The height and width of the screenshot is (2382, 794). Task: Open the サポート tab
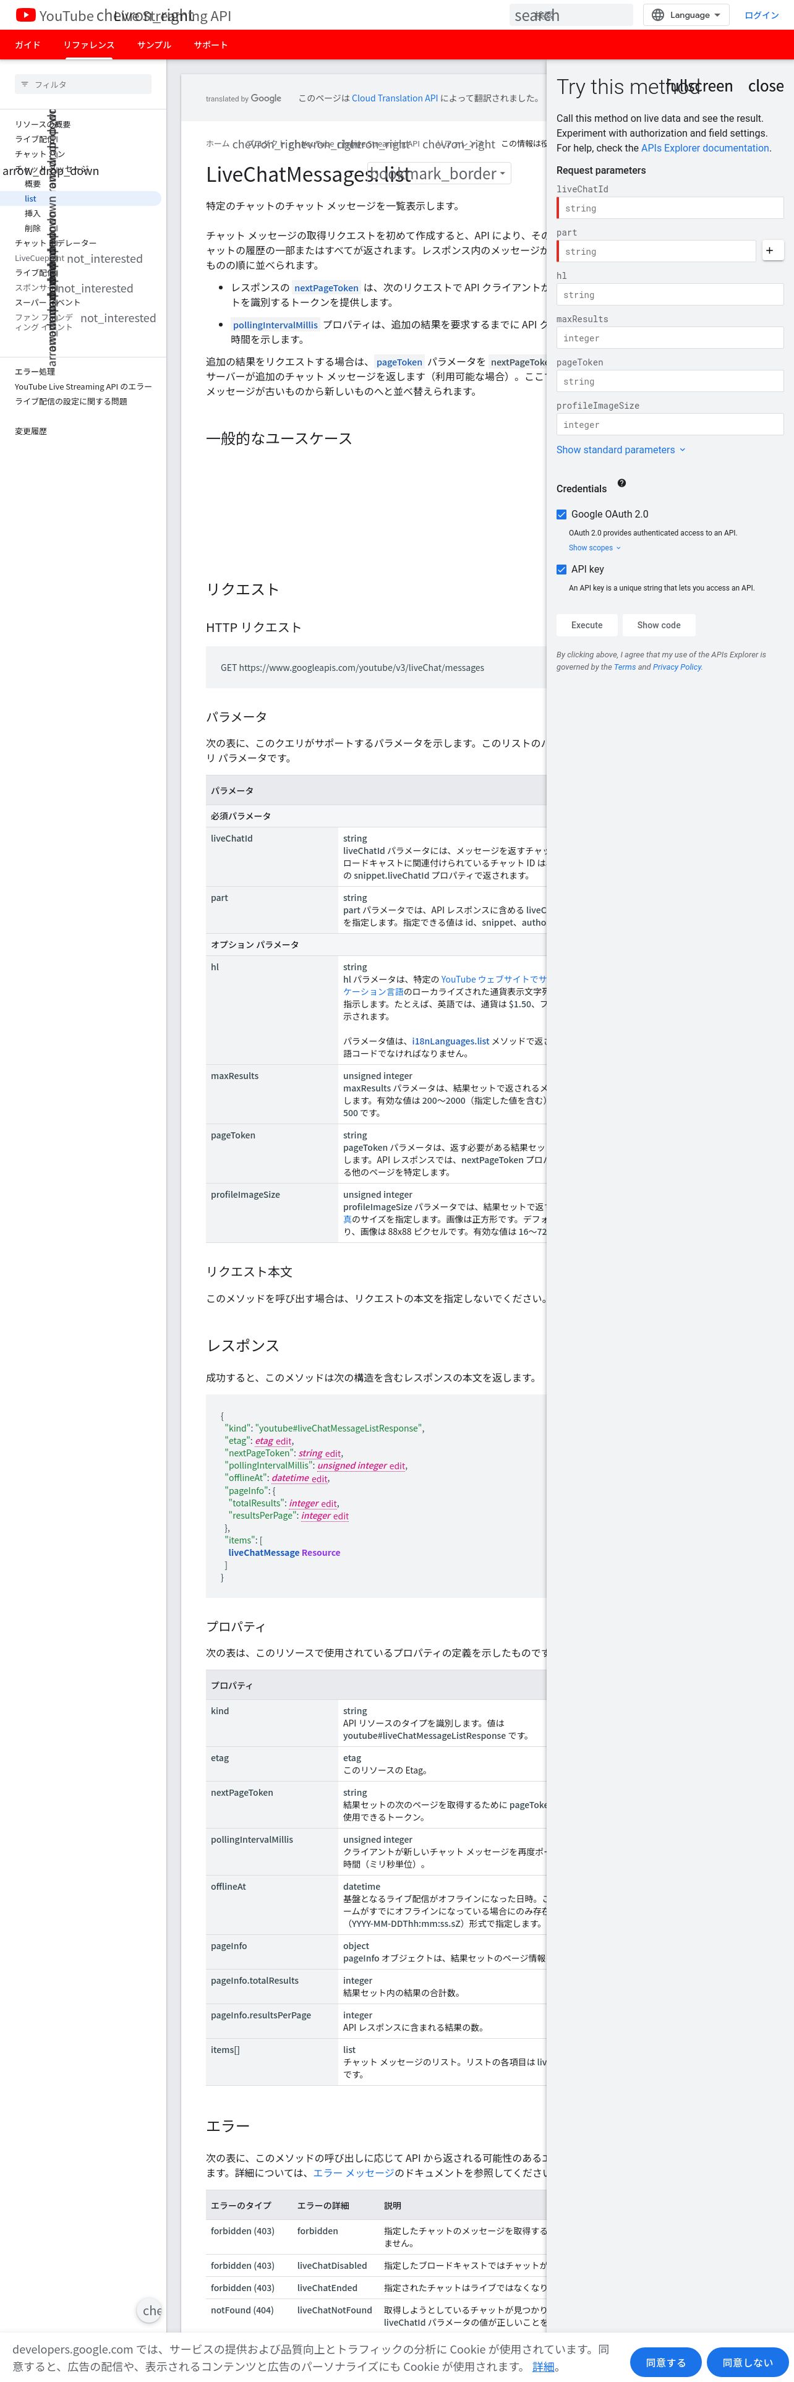coord(211,45)
